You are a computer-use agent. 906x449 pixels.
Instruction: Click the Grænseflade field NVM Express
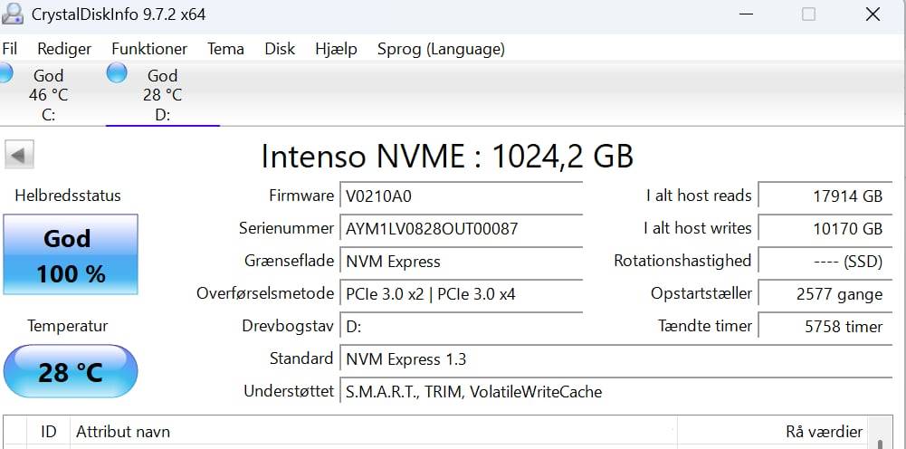click(x=461, y=262)
